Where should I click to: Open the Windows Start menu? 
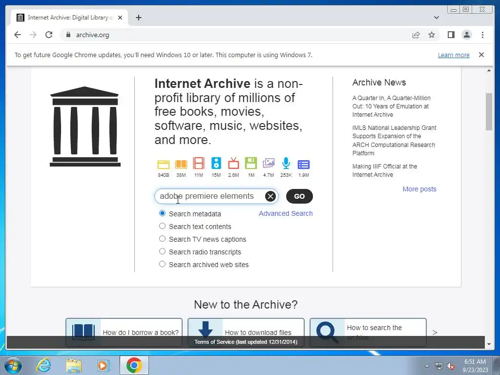click(13, 365)
